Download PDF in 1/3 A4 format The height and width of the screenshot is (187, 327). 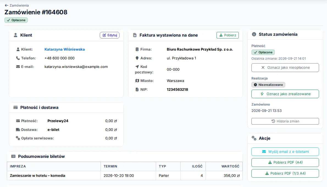[x=285, y=174]
